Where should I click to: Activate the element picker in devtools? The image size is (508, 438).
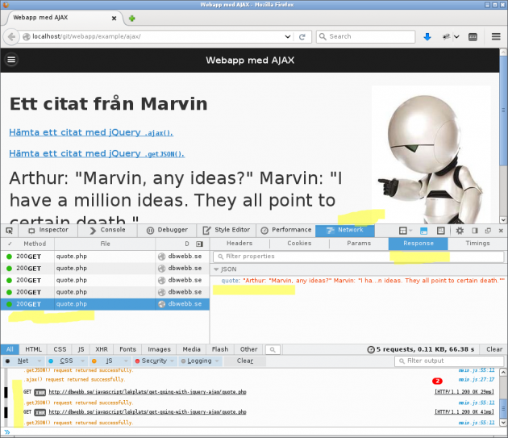click(x=9, y=231)
